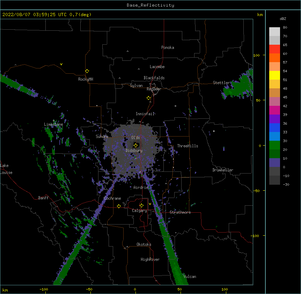Pick the red 60-65 dBZ legend swatch
The height and width of the screenshot is (294, 301).
pyautogui.click(x=274, y=49)
